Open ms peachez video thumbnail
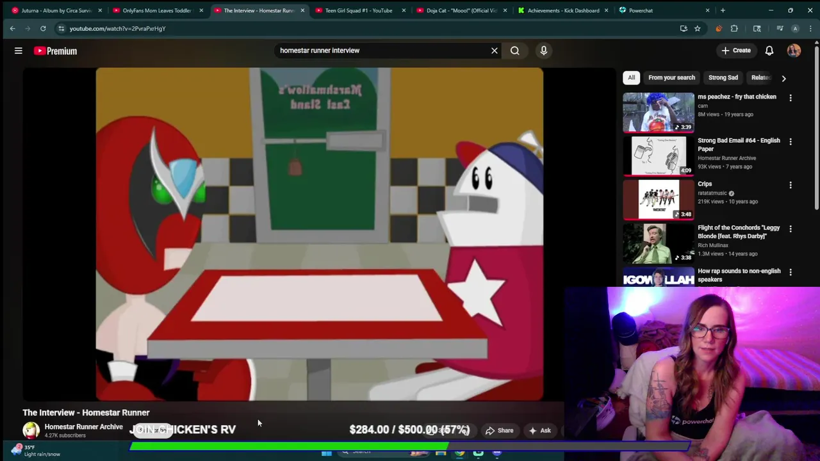The height and width of the screenshot is (461, 820). [659, 112]
